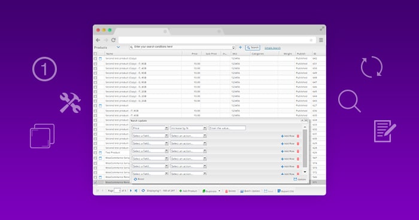Click the up arrow of the Batch Update scrollbar
The image size is (419, 220).
pyautogui.click(x=305, y=127)
